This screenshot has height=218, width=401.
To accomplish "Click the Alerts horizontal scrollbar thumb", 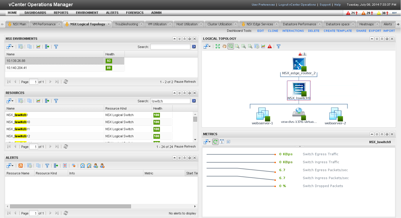I will [70, 207].
